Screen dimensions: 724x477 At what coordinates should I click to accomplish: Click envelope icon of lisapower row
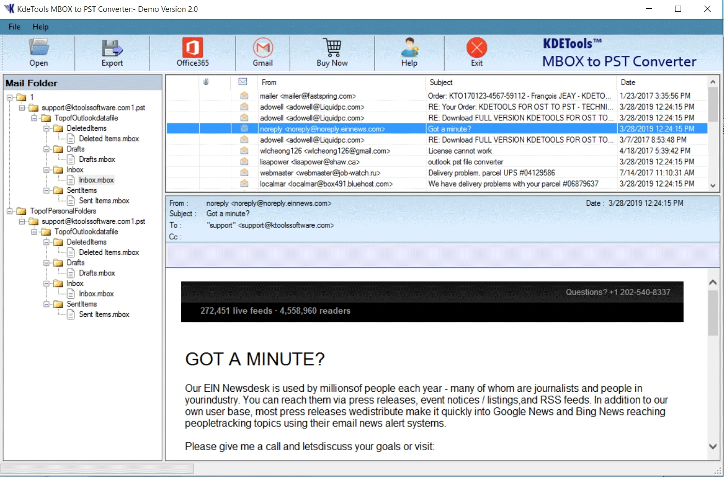(x=244, y=162)
